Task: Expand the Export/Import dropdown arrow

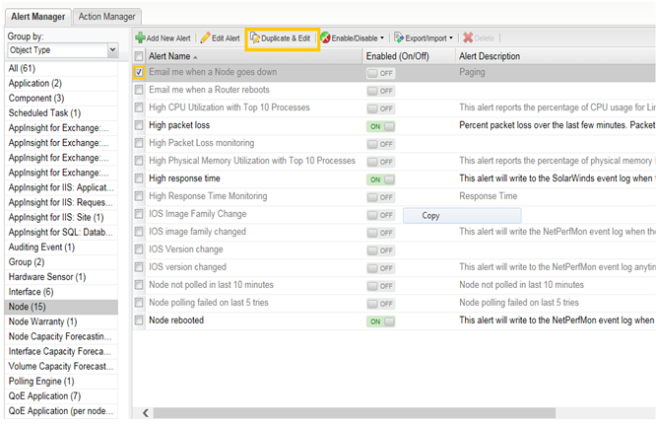Action: click(451, 38)
